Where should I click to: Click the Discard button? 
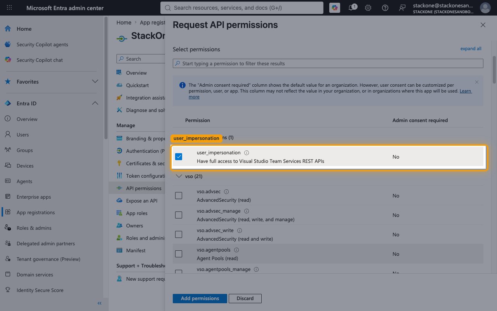click(x=245, y=298)
